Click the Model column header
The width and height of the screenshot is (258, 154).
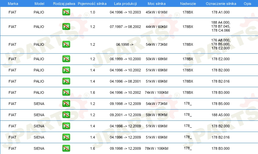pos(39,4)
